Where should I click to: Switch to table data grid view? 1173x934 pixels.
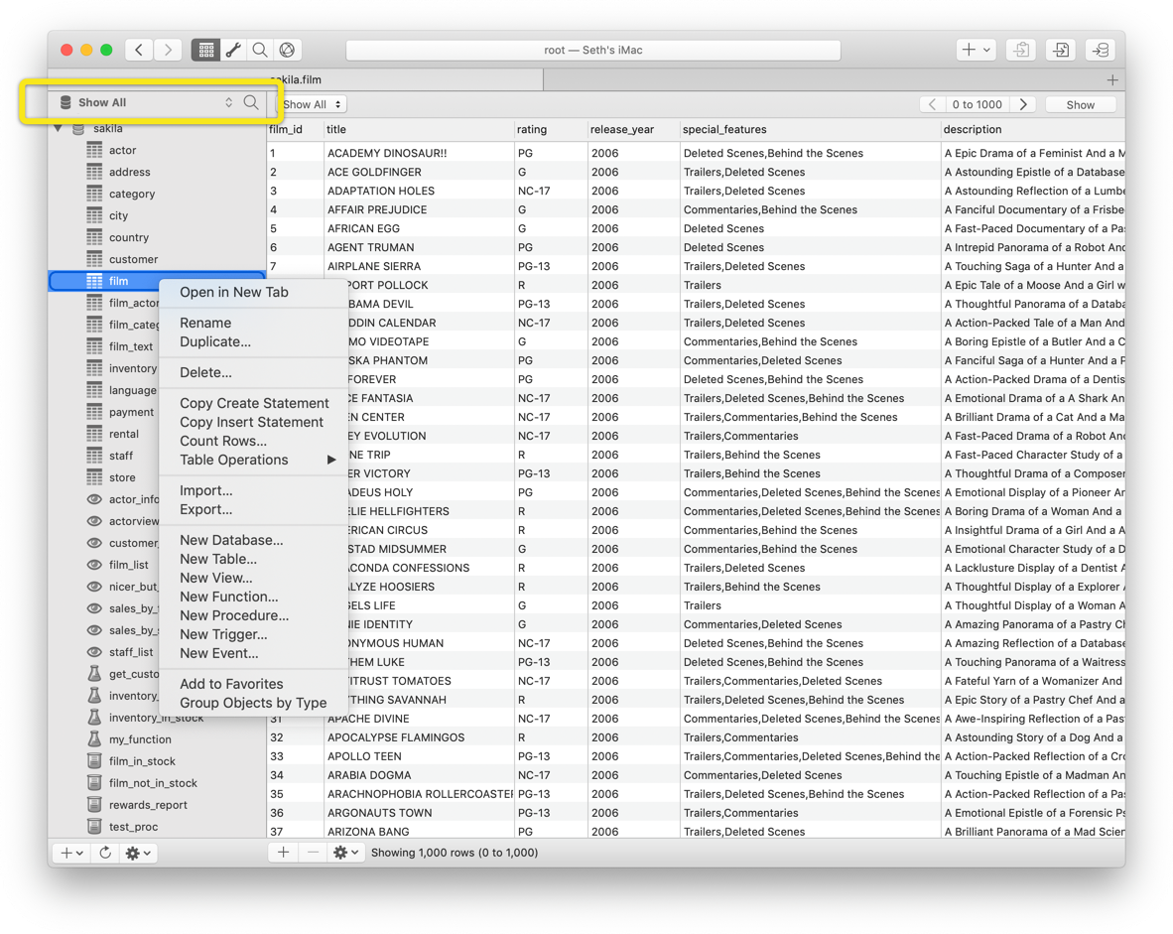click(x=205, y=50)
